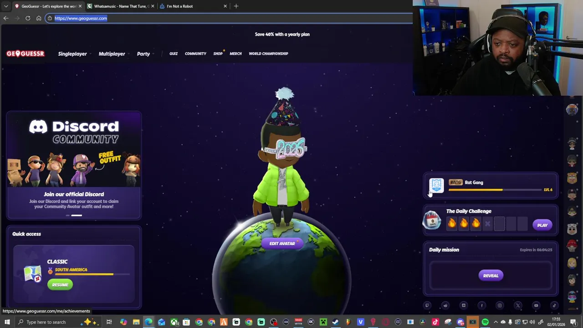This screenshot has height=328, width=583.
Task: Open the Reddit social link icon
Action: [445, 306]
